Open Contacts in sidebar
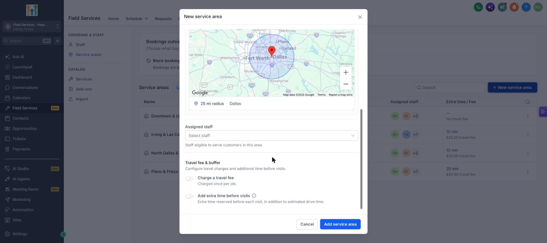 click(x=20, y=119)
